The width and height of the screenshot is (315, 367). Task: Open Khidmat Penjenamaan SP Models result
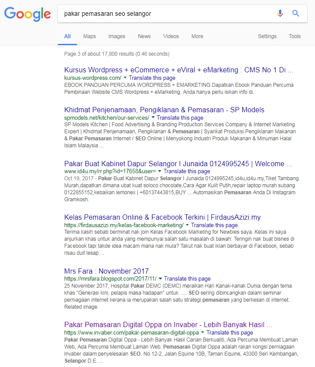pyautogui.click(x=164, y=110)
